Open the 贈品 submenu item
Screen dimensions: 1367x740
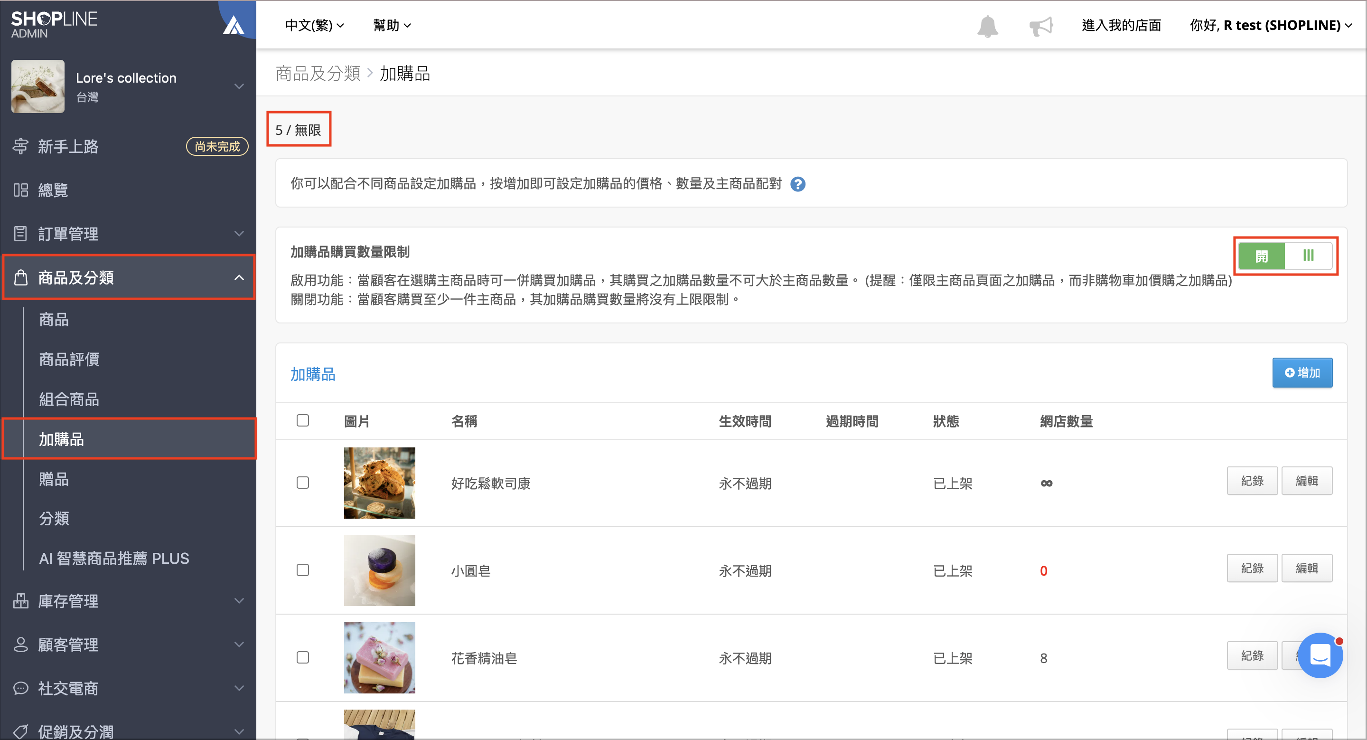pyautogui.click(x=54, y=479)
